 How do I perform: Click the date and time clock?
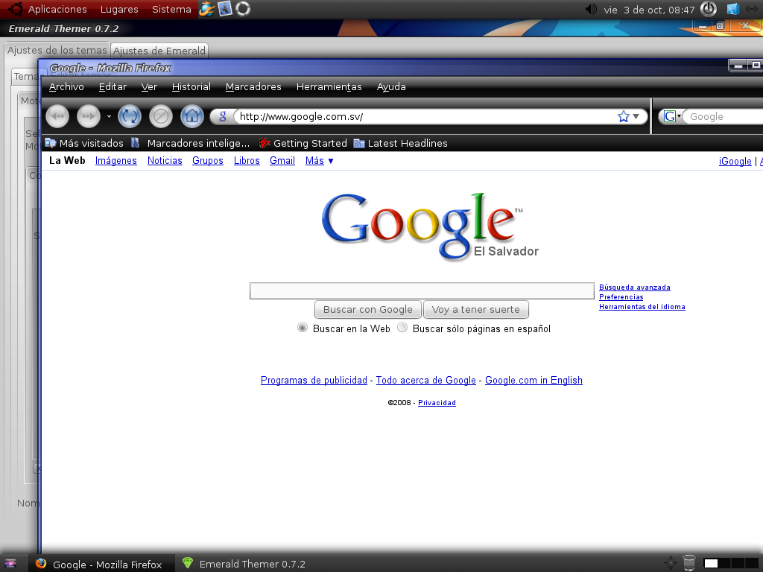[649, 10]
